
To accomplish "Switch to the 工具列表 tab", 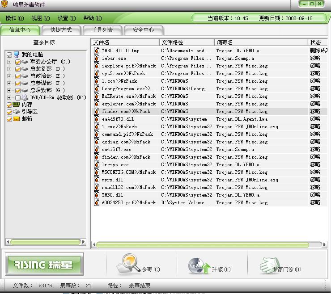I will 102,30.
